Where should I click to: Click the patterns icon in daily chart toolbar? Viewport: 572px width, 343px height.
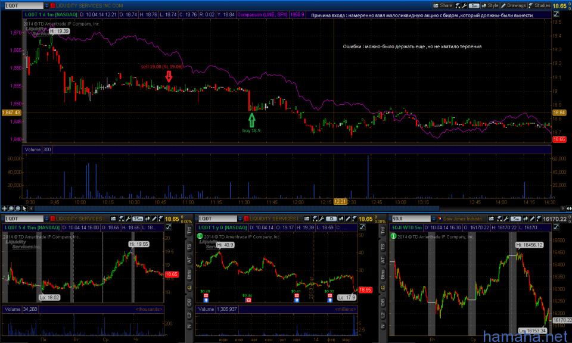[x=315, y=219]
